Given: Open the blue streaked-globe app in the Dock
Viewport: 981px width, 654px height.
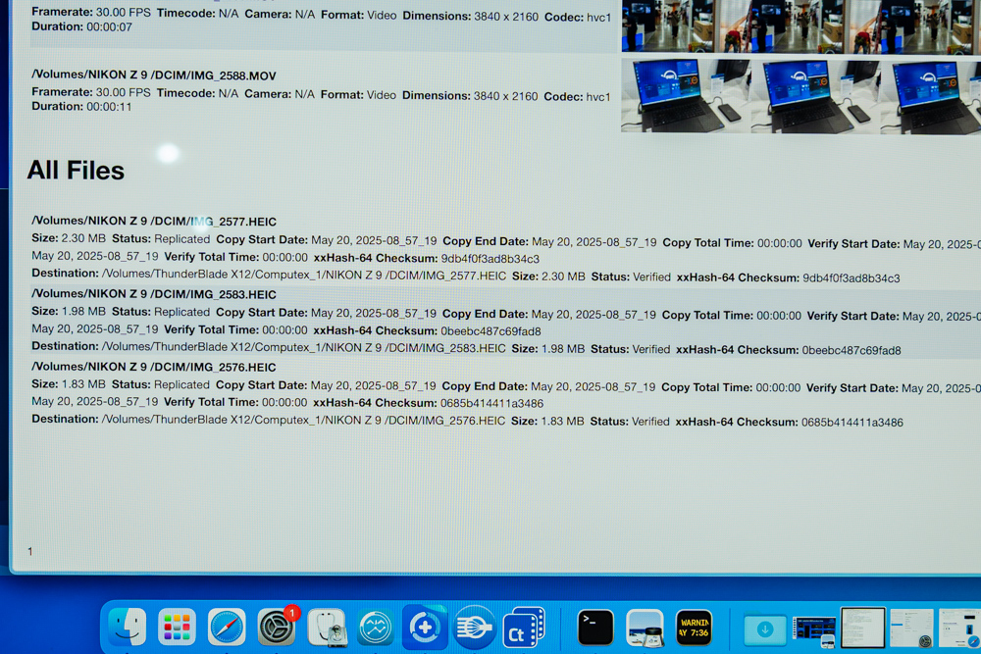Looking at the screenshot, I should 474,628.
